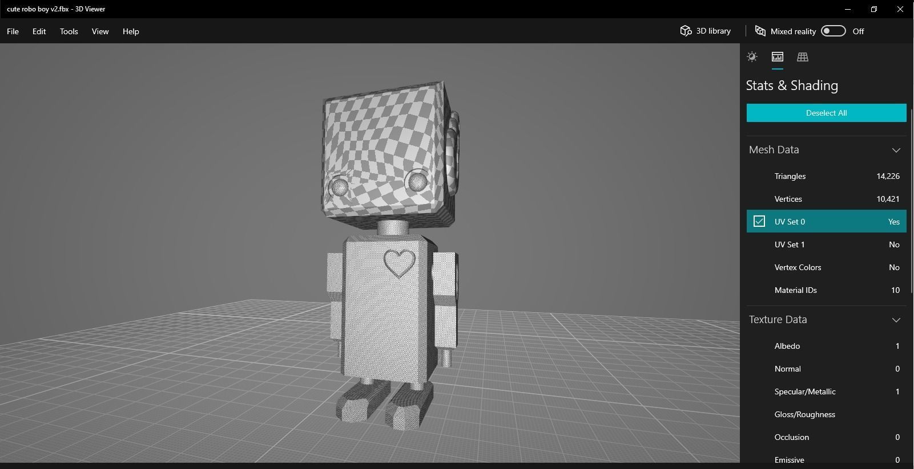Viewport: 914px width, 469px height.
Task: Uncheck the UV Set 0 checkbox
Action: (759, 221)
